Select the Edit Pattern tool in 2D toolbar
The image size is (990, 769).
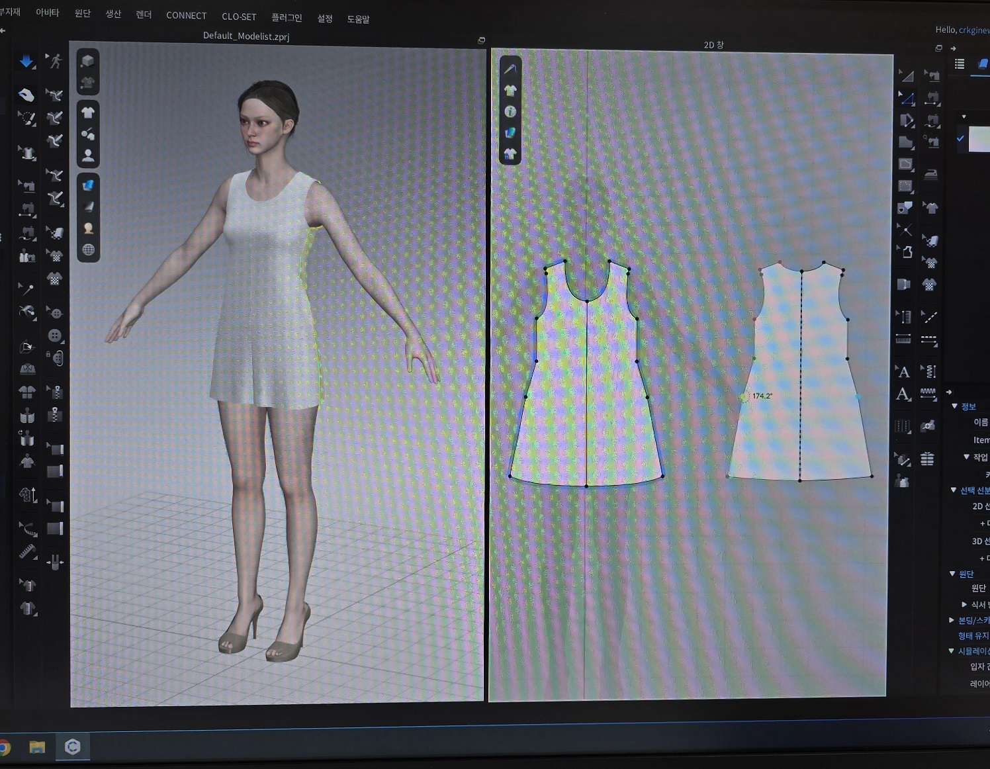coord(906,99)
